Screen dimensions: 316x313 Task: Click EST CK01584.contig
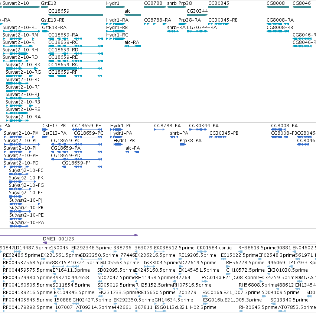pyautogui.click(x=202, y=252)
